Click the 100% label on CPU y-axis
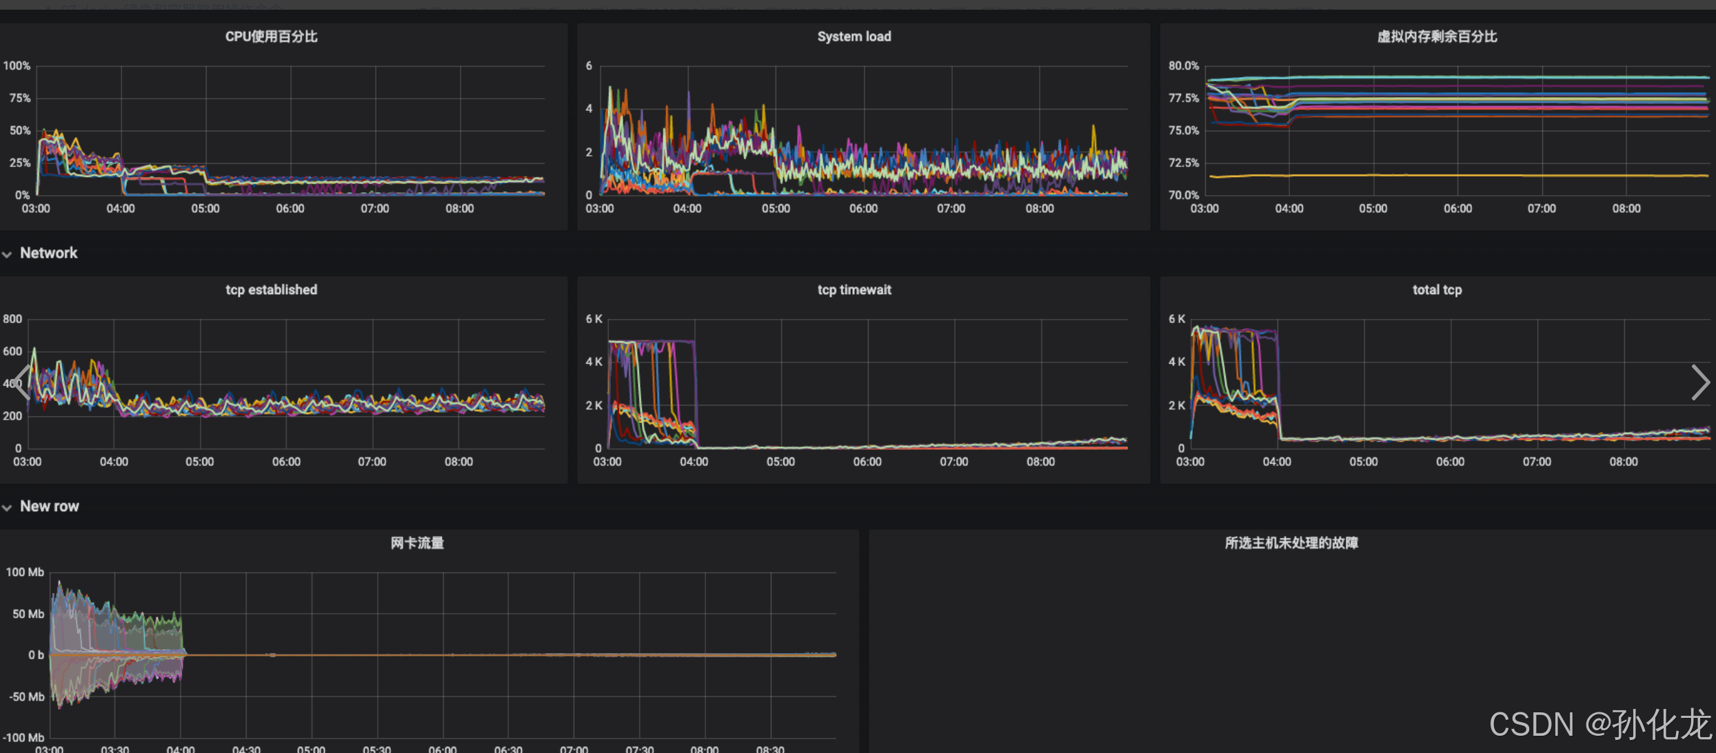This screenshot has width=1716, height=753. [17, 65]
